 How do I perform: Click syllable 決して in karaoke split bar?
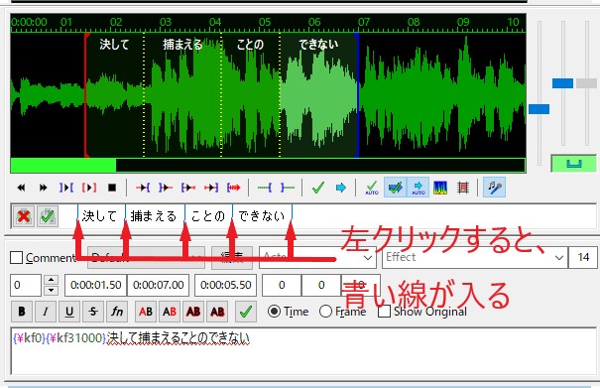(99, 216)
